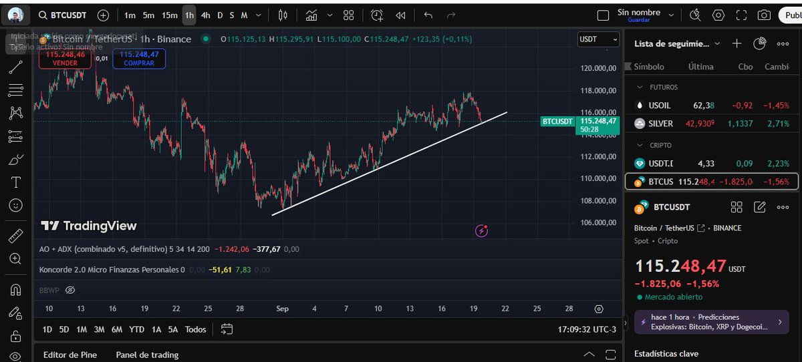This screenshot has height=362, width=802.
Task: Select the text tool
Action: click(x=16, y=182)
